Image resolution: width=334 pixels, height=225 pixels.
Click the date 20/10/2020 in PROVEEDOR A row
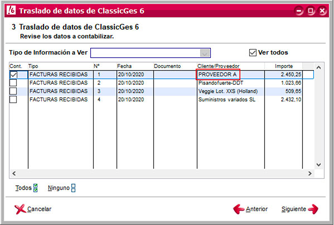coord(131,75)
